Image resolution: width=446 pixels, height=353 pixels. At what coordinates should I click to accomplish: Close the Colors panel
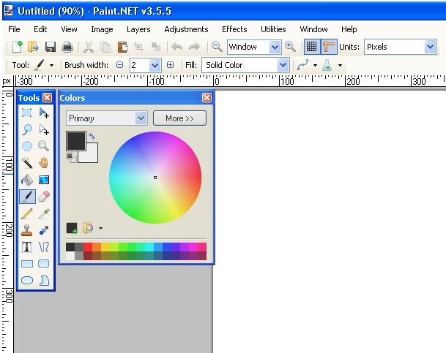(x=207, y=98)
